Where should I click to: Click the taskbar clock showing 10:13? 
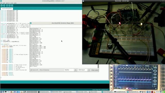[x=158, y=92]
